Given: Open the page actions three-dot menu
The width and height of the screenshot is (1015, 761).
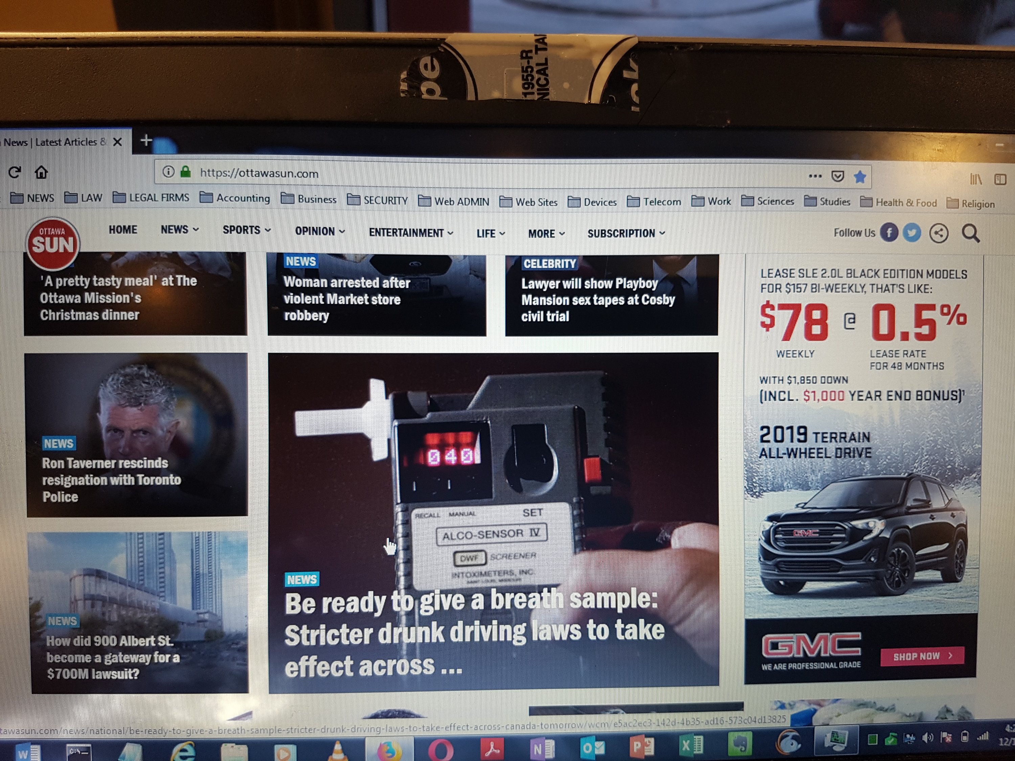Looking at the screenshot, I should [x=815, y=176].
